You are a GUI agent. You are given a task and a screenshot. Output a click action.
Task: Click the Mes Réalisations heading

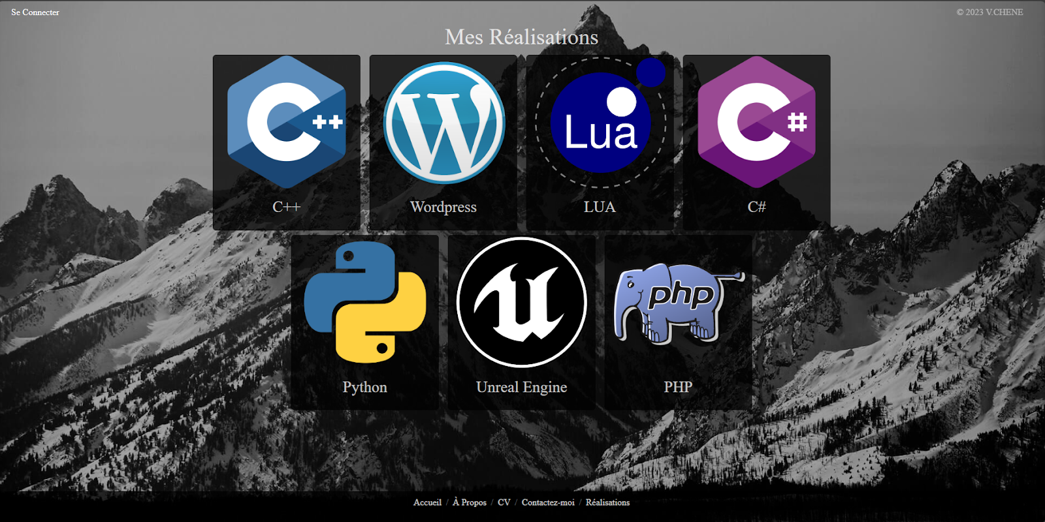tap(522, 37)
